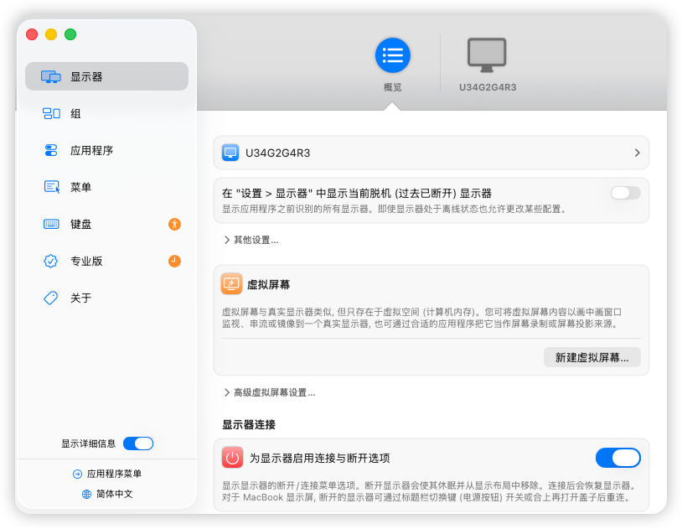
Task: Select the 关于 tag icon
Action: (51, 298)
